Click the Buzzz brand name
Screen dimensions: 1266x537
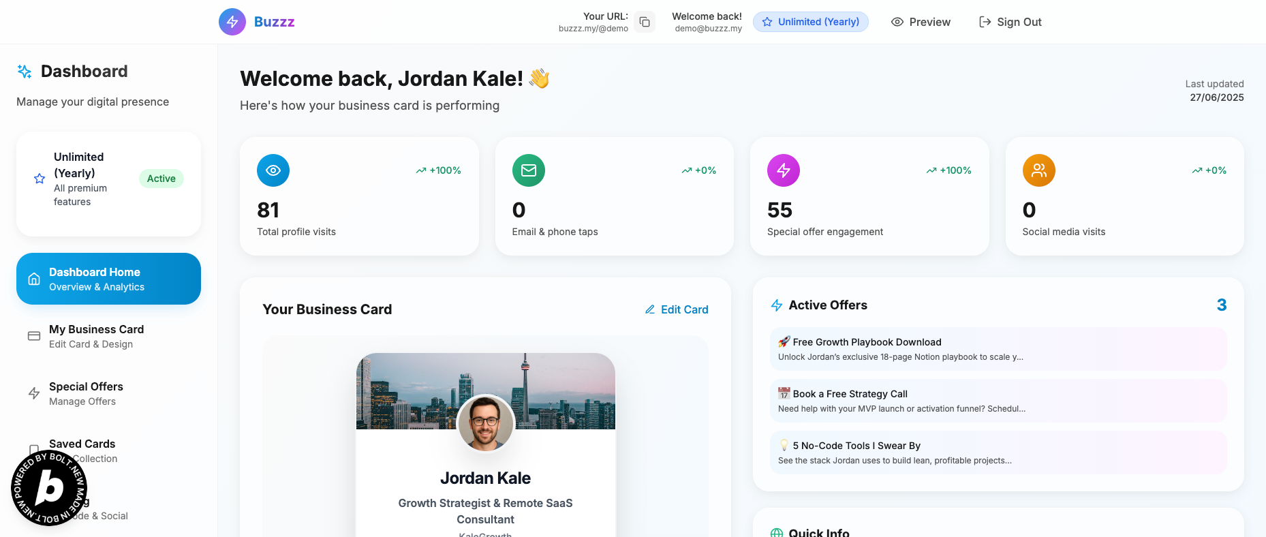(x=275, y=22)
